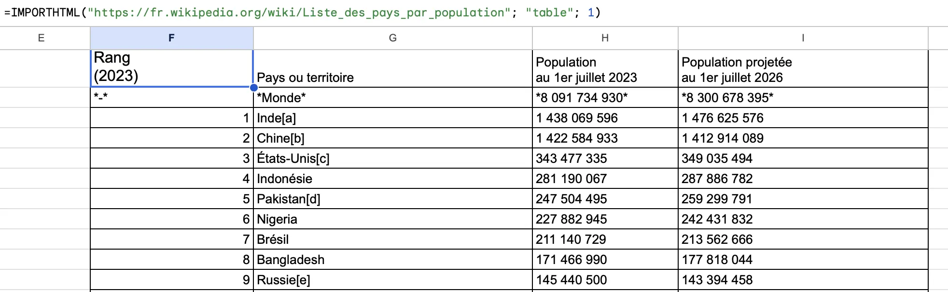Click the rank cell in the Pakistan[d] row
Image resolution: width=948 pixels, height=292 pixels.
(x=172, y=199)
